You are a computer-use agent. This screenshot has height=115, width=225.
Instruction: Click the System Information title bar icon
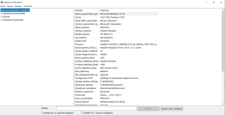coord(2,2)
